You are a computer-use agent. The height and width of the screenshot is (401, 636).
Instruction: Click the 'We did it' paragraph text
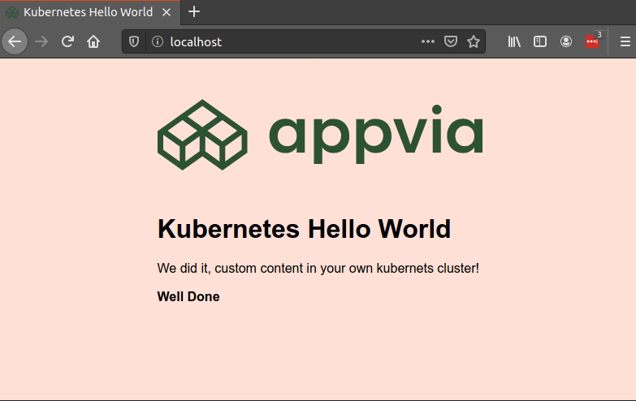pyautogui.click(x=318, y=268)
